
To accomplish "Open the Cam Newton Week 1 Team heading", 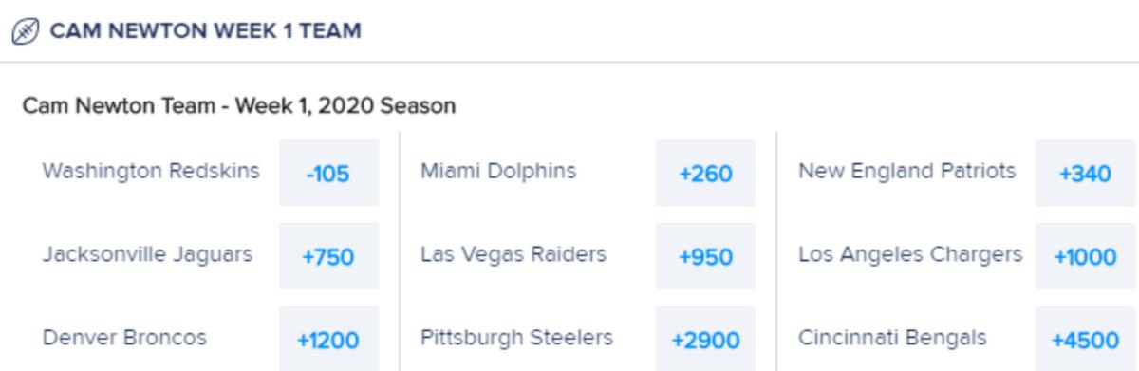I will [205, 31].
